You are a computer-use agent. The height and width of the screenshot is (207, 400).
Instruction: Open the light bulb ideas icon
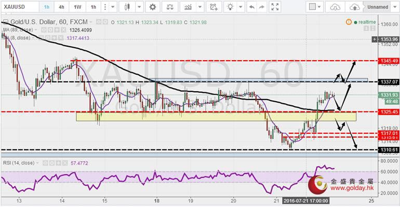point(230,7)
